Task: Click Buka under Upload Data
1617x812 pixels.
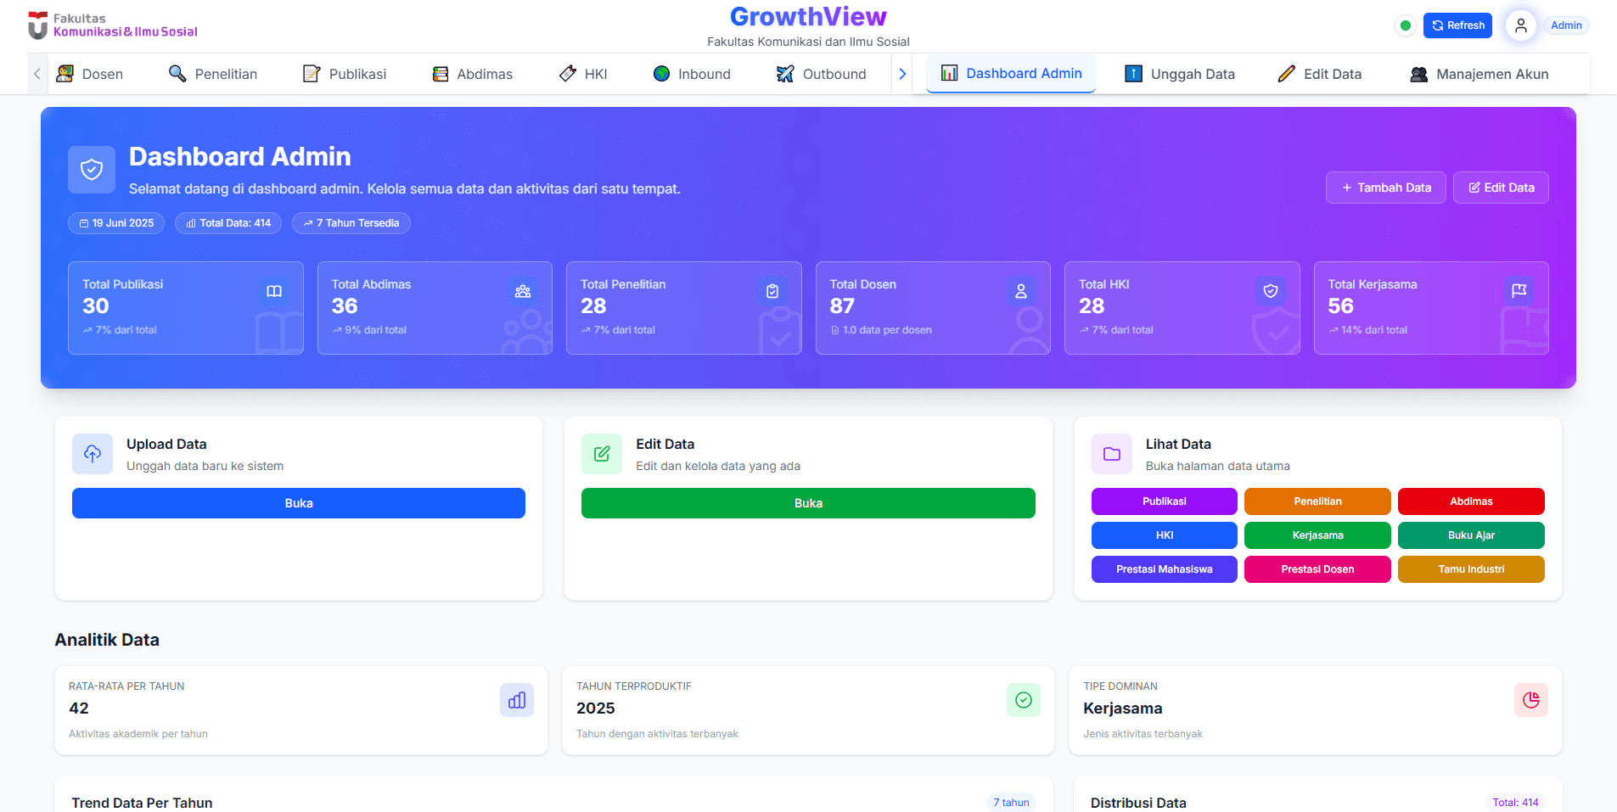Action: coord(298,502)
